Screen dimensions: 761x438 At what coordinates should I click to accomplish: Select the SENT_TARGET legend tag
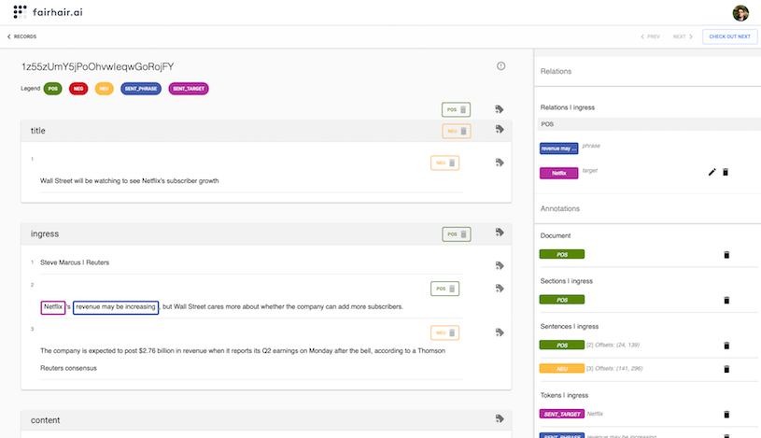coord(189,89)
